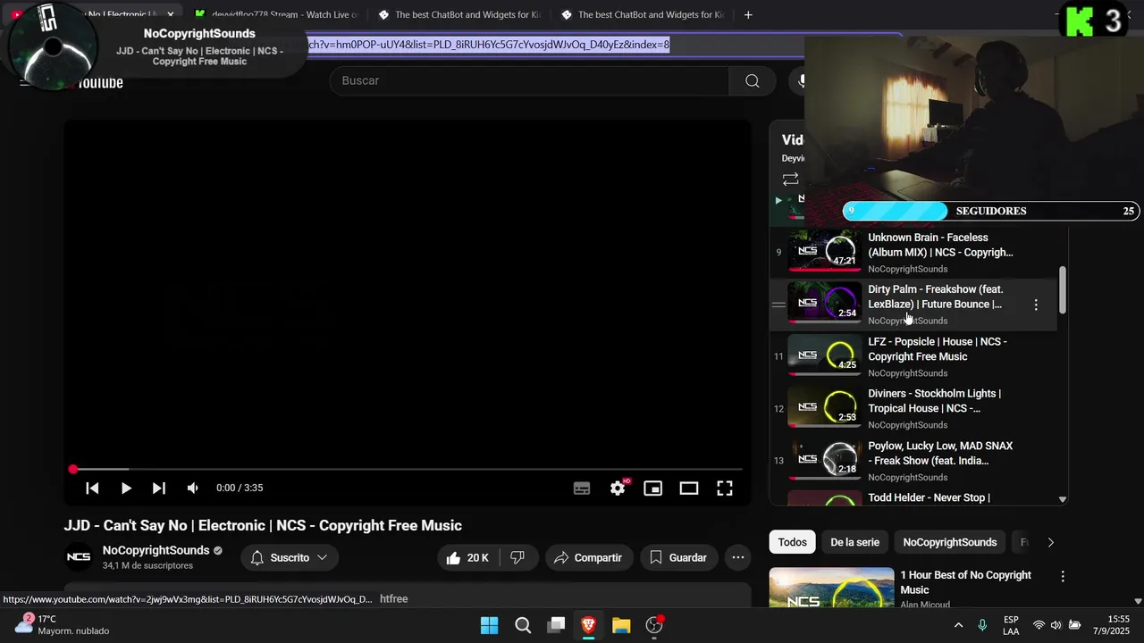Screen dimensions: 1144x643
Task: Open options menu for Dirty Palm - Freakshow
Action: point(1036,305)
